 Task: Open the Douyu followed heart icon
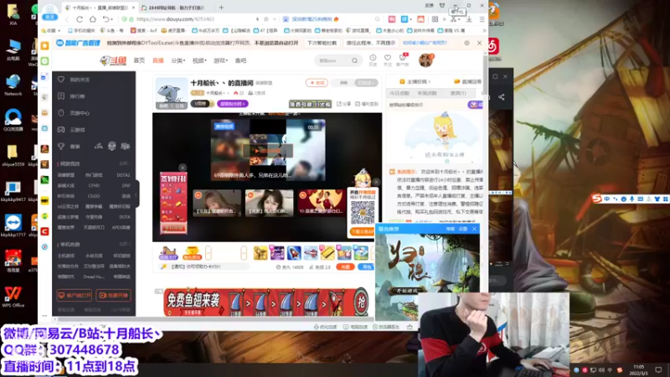point(388,59)
